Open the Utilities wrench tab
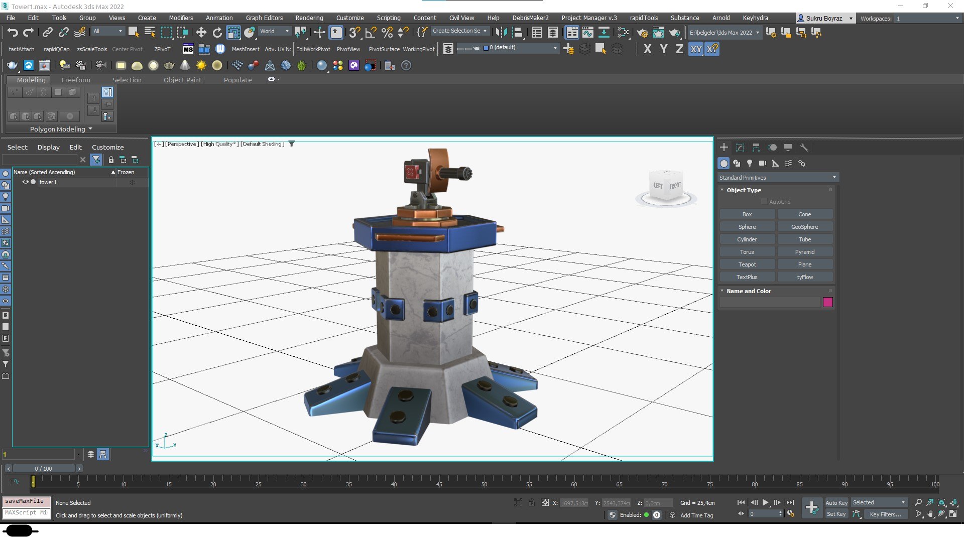Viewport: 964px width, 537px height. [804, 148]
